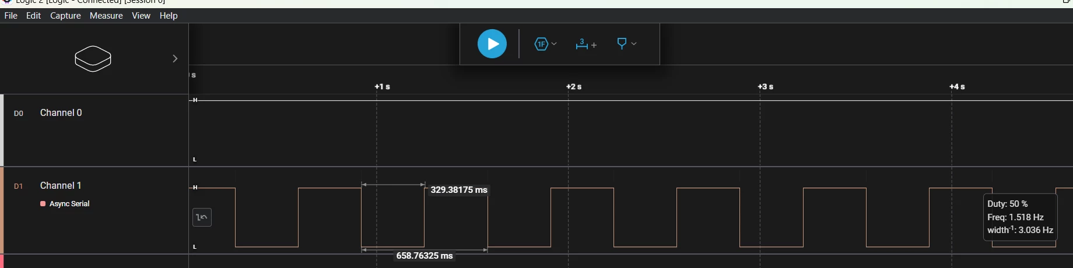Image resolution: width=1073 pixels, height=268 pixels.
Task: Click the Freq: 1.518 Hz value
Action: [1015, 217]
